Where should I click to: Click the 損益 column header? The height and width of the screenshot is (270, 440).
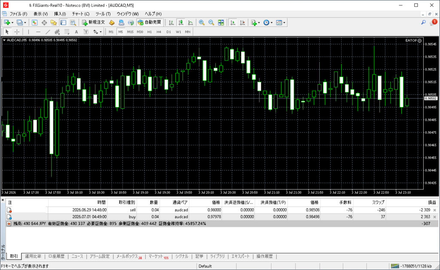[x=432, y=202]
